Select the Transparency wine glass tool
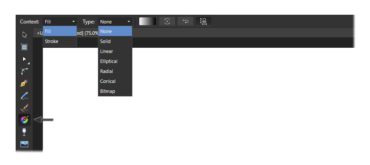This screenshot has width=370, height=165. coord(24,132)
